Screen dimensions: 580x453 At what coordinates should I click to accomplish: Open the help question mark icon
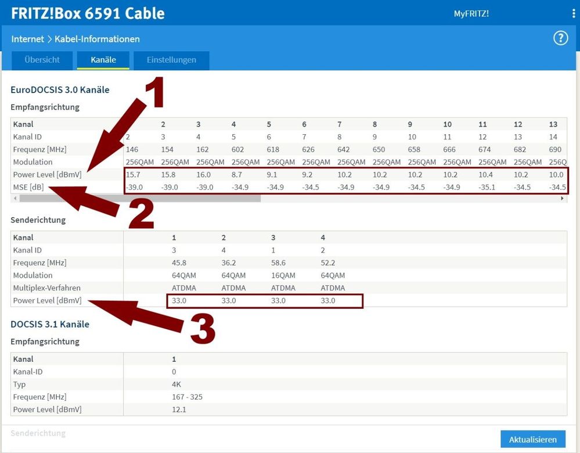point(560,38)
